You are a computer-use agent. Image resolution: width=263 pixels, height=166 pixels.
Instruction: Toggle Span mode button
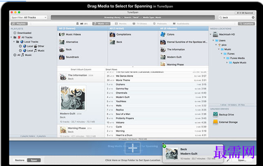(34, 160)
